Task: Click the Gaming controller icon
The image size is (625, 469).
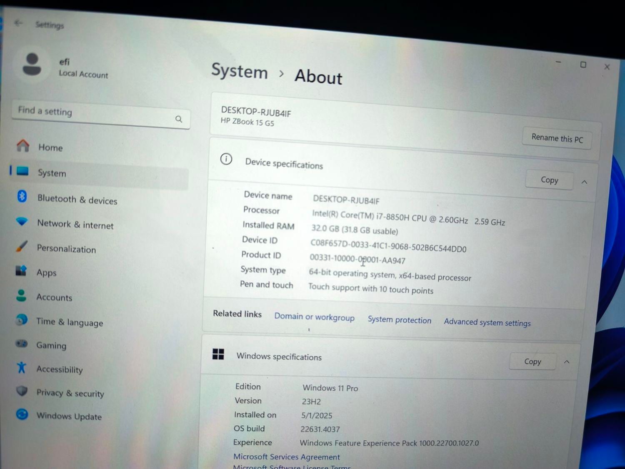Action: coord(21,344)
